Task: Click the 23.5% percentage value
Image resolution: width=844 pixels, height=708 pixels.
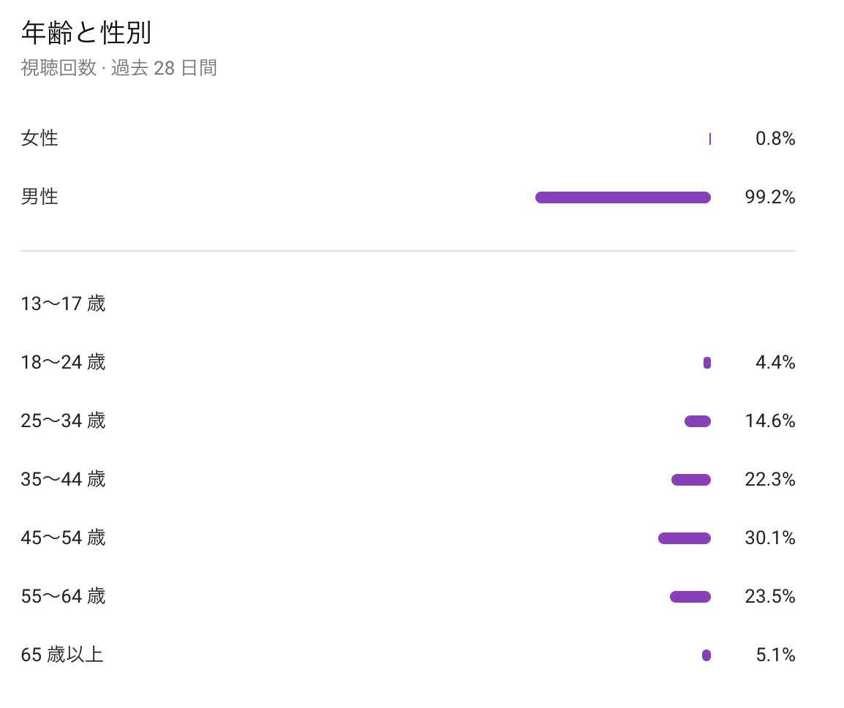Action: (769, 597)
